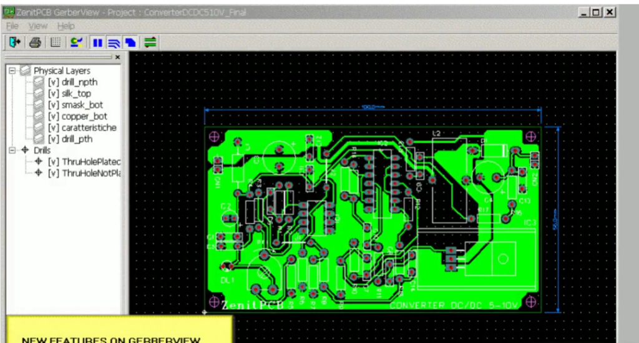Click the ZenitPCB silkscreen text on board
Image resolution: width=639 pixels, height=343 pixels.
tap(252, 305)
